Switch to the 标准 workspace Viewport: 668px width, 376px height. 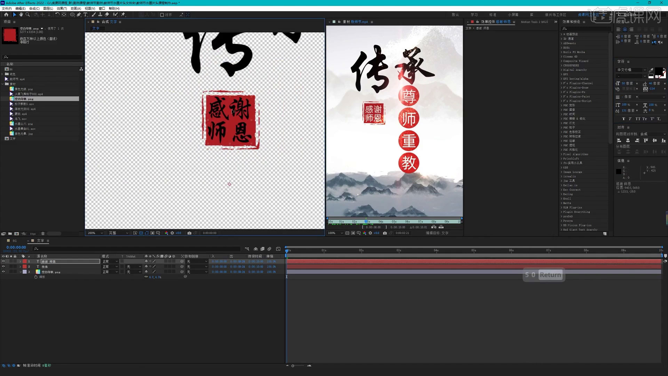493,15
